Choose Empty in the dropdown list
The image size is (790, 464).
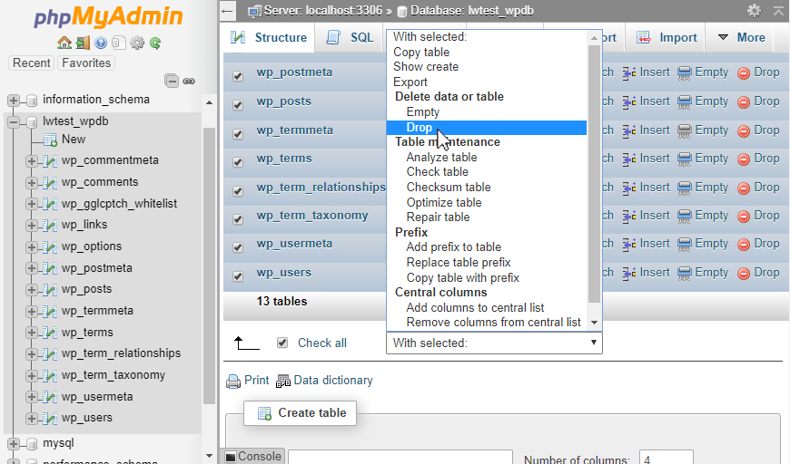point(487,112)
